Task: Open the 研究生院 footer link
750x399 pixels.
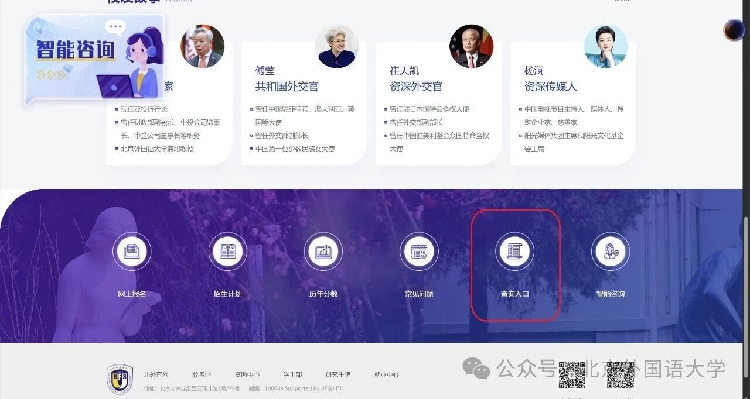Action: (338, 374)
